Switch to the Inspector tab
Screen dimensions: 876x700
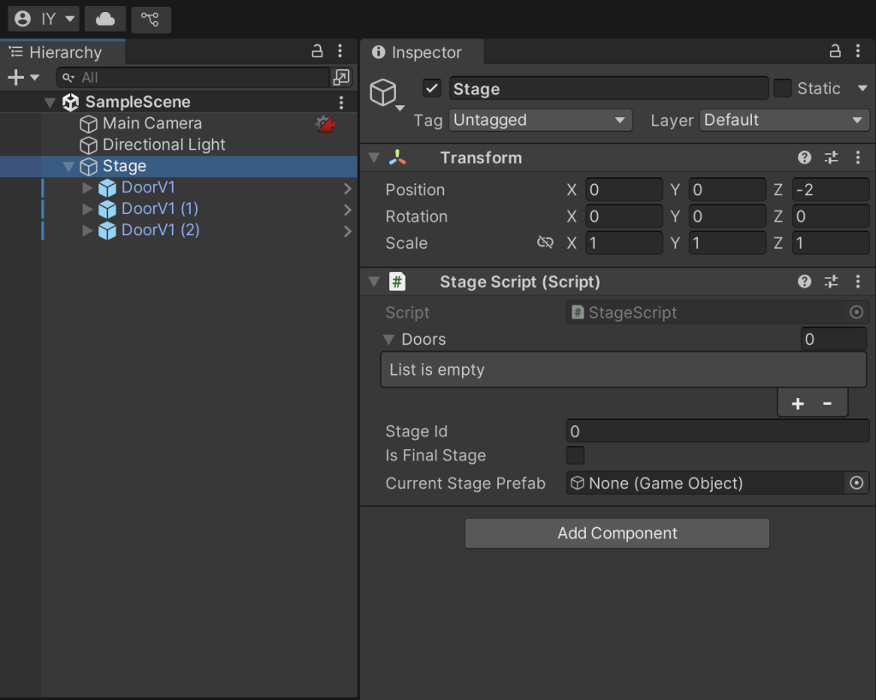[423, 52]
